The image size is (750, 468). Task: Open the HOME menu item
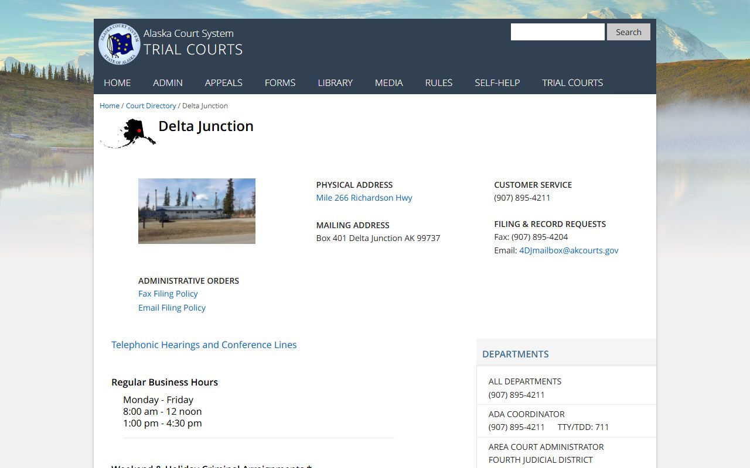point(117,82)
